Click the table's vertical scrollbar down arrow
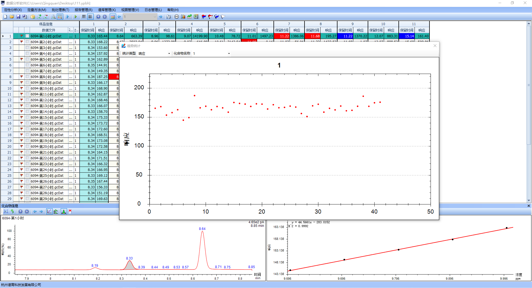532x288 pixels. coord(529,200)
